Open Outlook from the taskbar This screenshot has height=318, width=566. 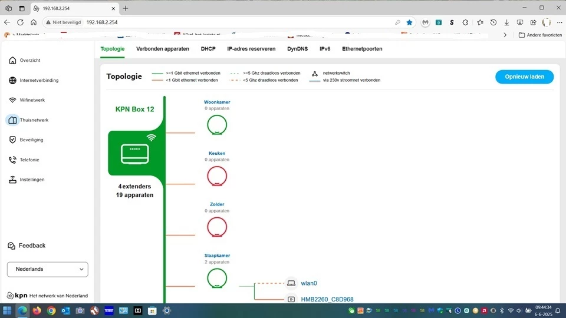pyautogui.click(x=65, y=310)
